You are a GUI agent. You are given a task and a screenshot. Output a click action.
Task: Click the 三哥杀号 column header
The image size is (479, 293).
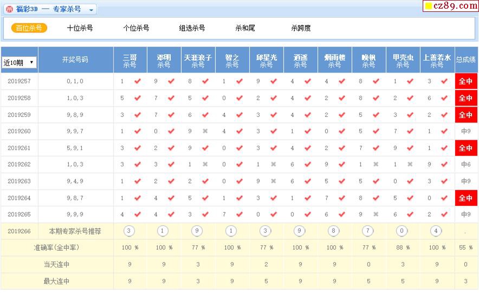click(x=130, y=60)
